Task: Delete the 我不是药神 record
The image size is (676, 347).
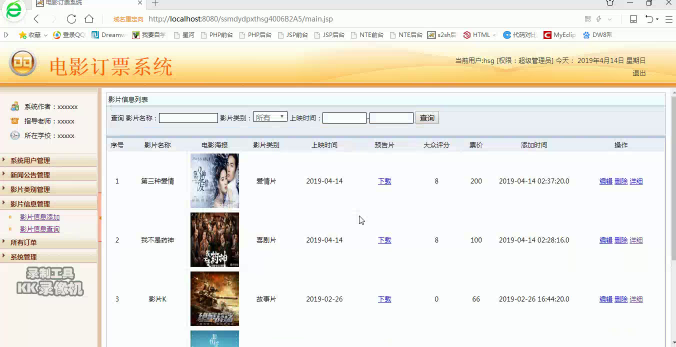Action: (x=621, y=240)
